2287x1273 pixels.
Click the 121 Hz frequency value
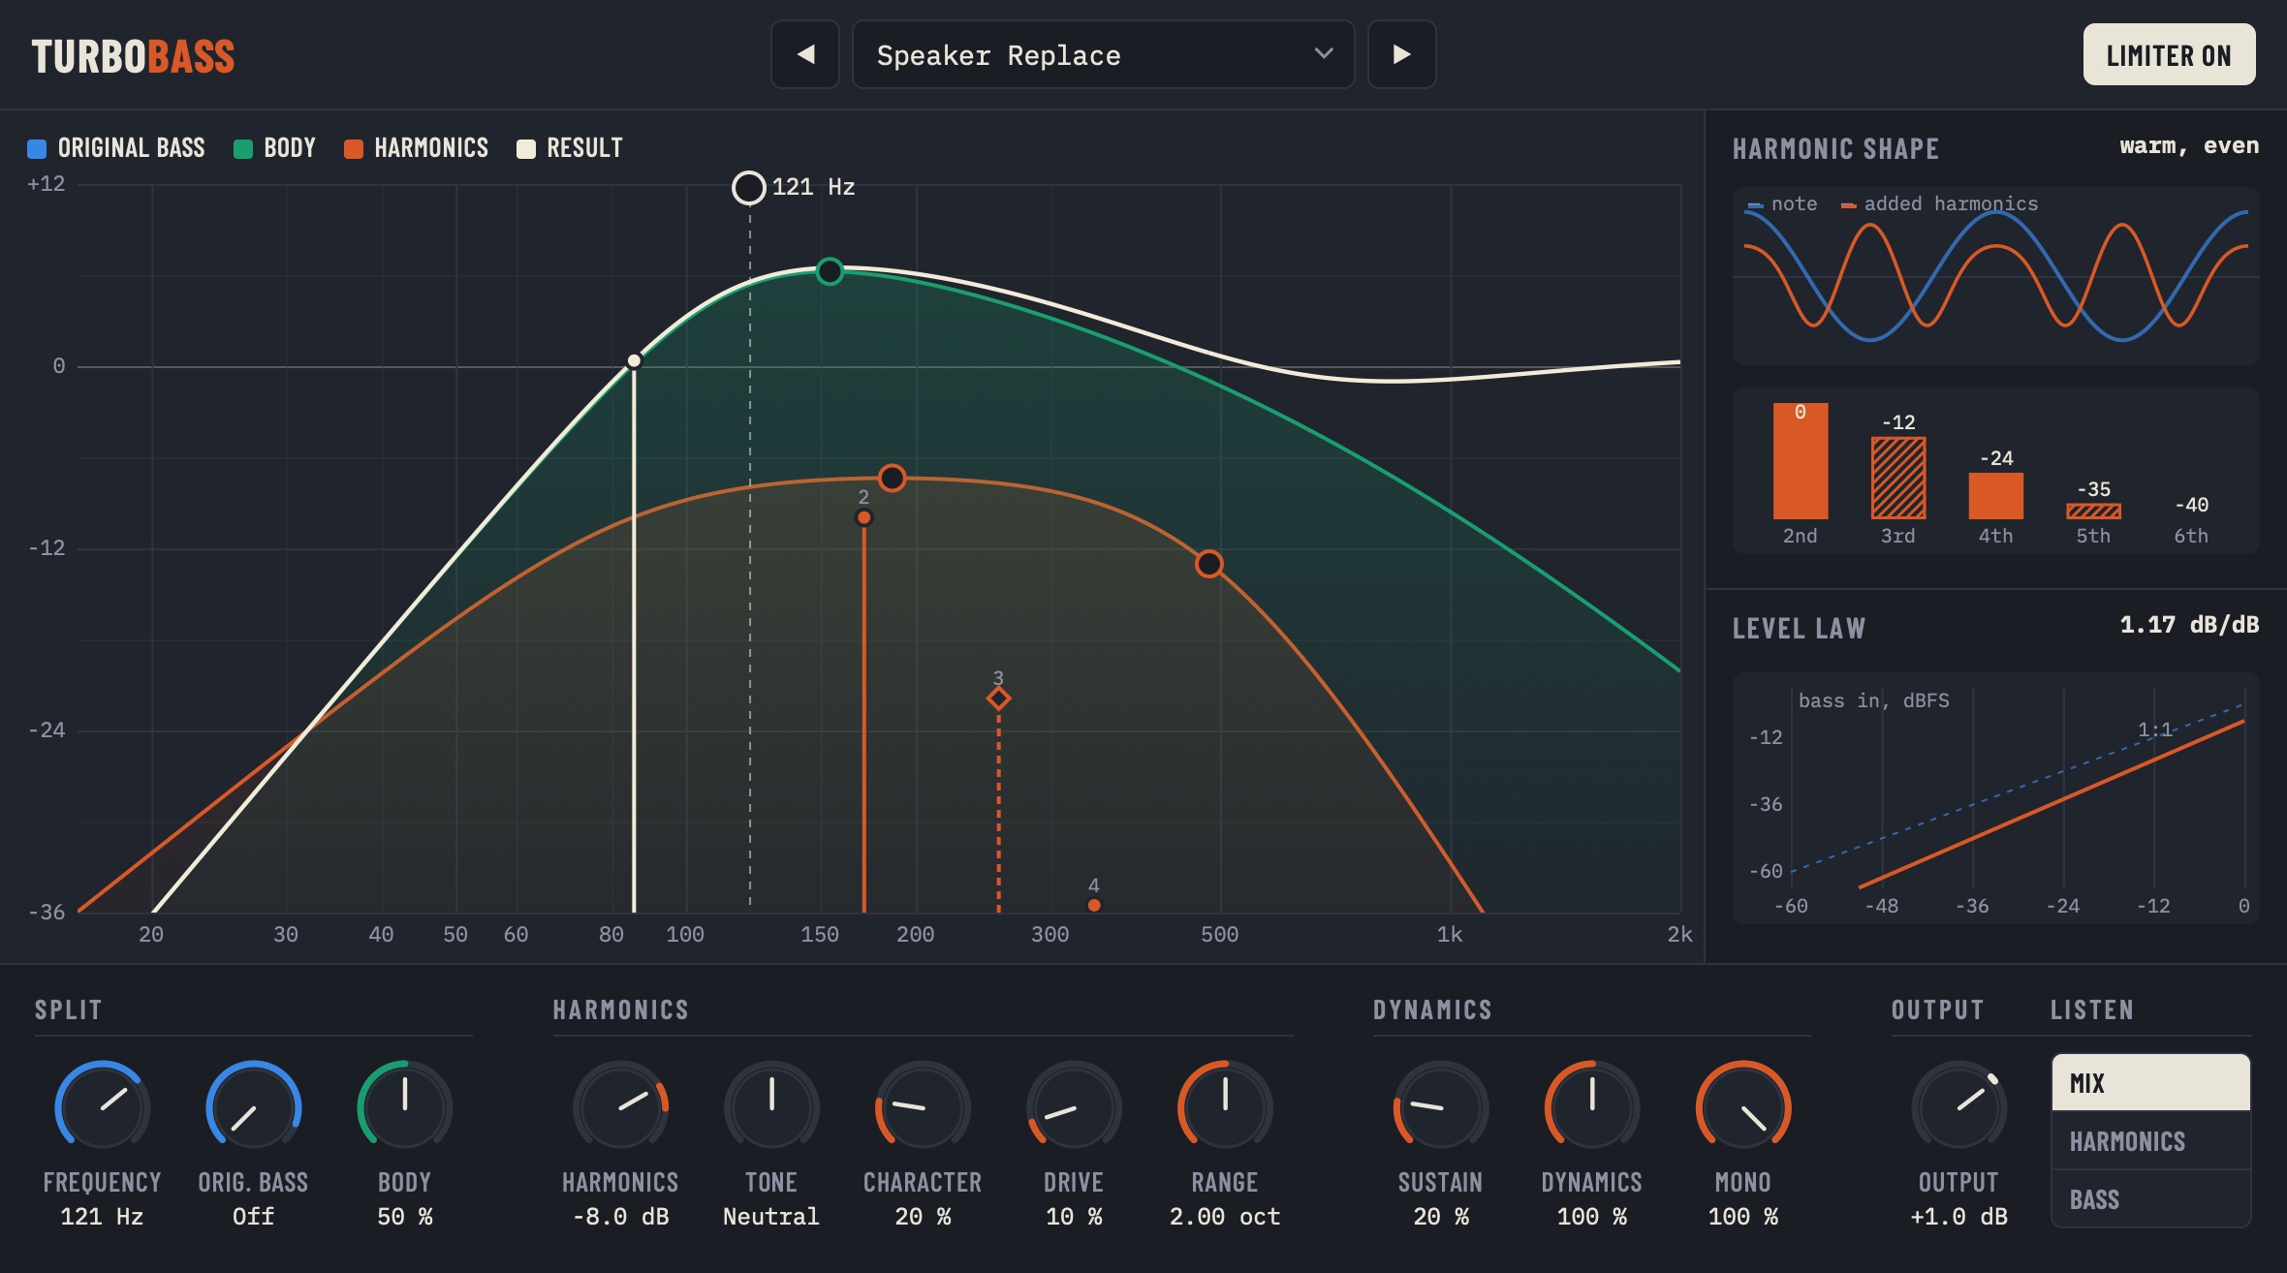coord(102,1217)
